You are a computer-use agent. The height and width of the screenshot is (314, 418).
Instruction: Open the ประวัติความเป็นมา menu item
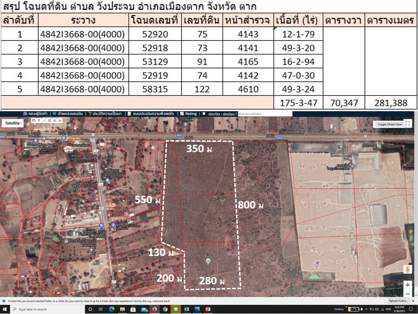coord(105,114)
